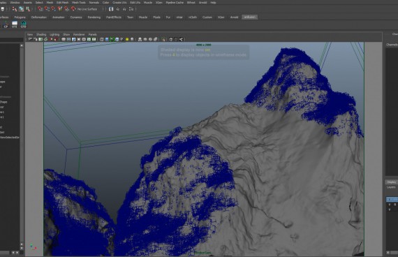Open the viewport Shading menu
The height and width of the screenshot is (257, 398).
tap(41, 34)
